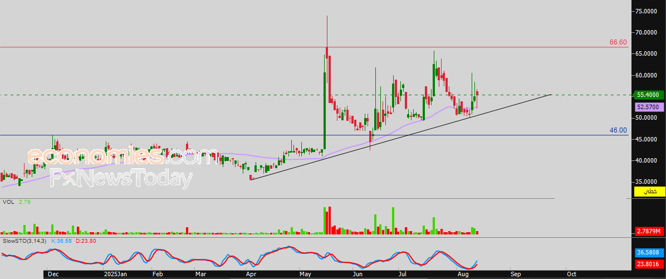Click the tallest red volume bar in May
The width and height of the screenshot is (666, 279).
pyautogui.click(x=330, y=221)
